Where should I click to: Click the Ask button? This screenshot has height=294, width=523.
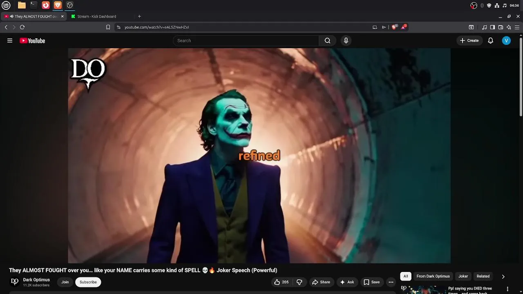[347, 282]
